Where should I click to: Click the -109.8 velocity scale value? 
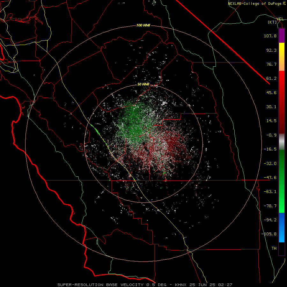click(x=269, y=234)
